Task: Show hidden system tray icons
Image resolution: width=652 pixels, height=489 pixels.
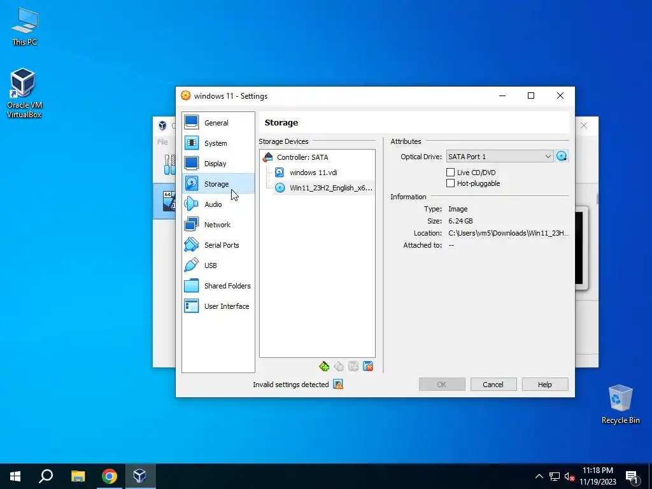Action: click(539, 476)
